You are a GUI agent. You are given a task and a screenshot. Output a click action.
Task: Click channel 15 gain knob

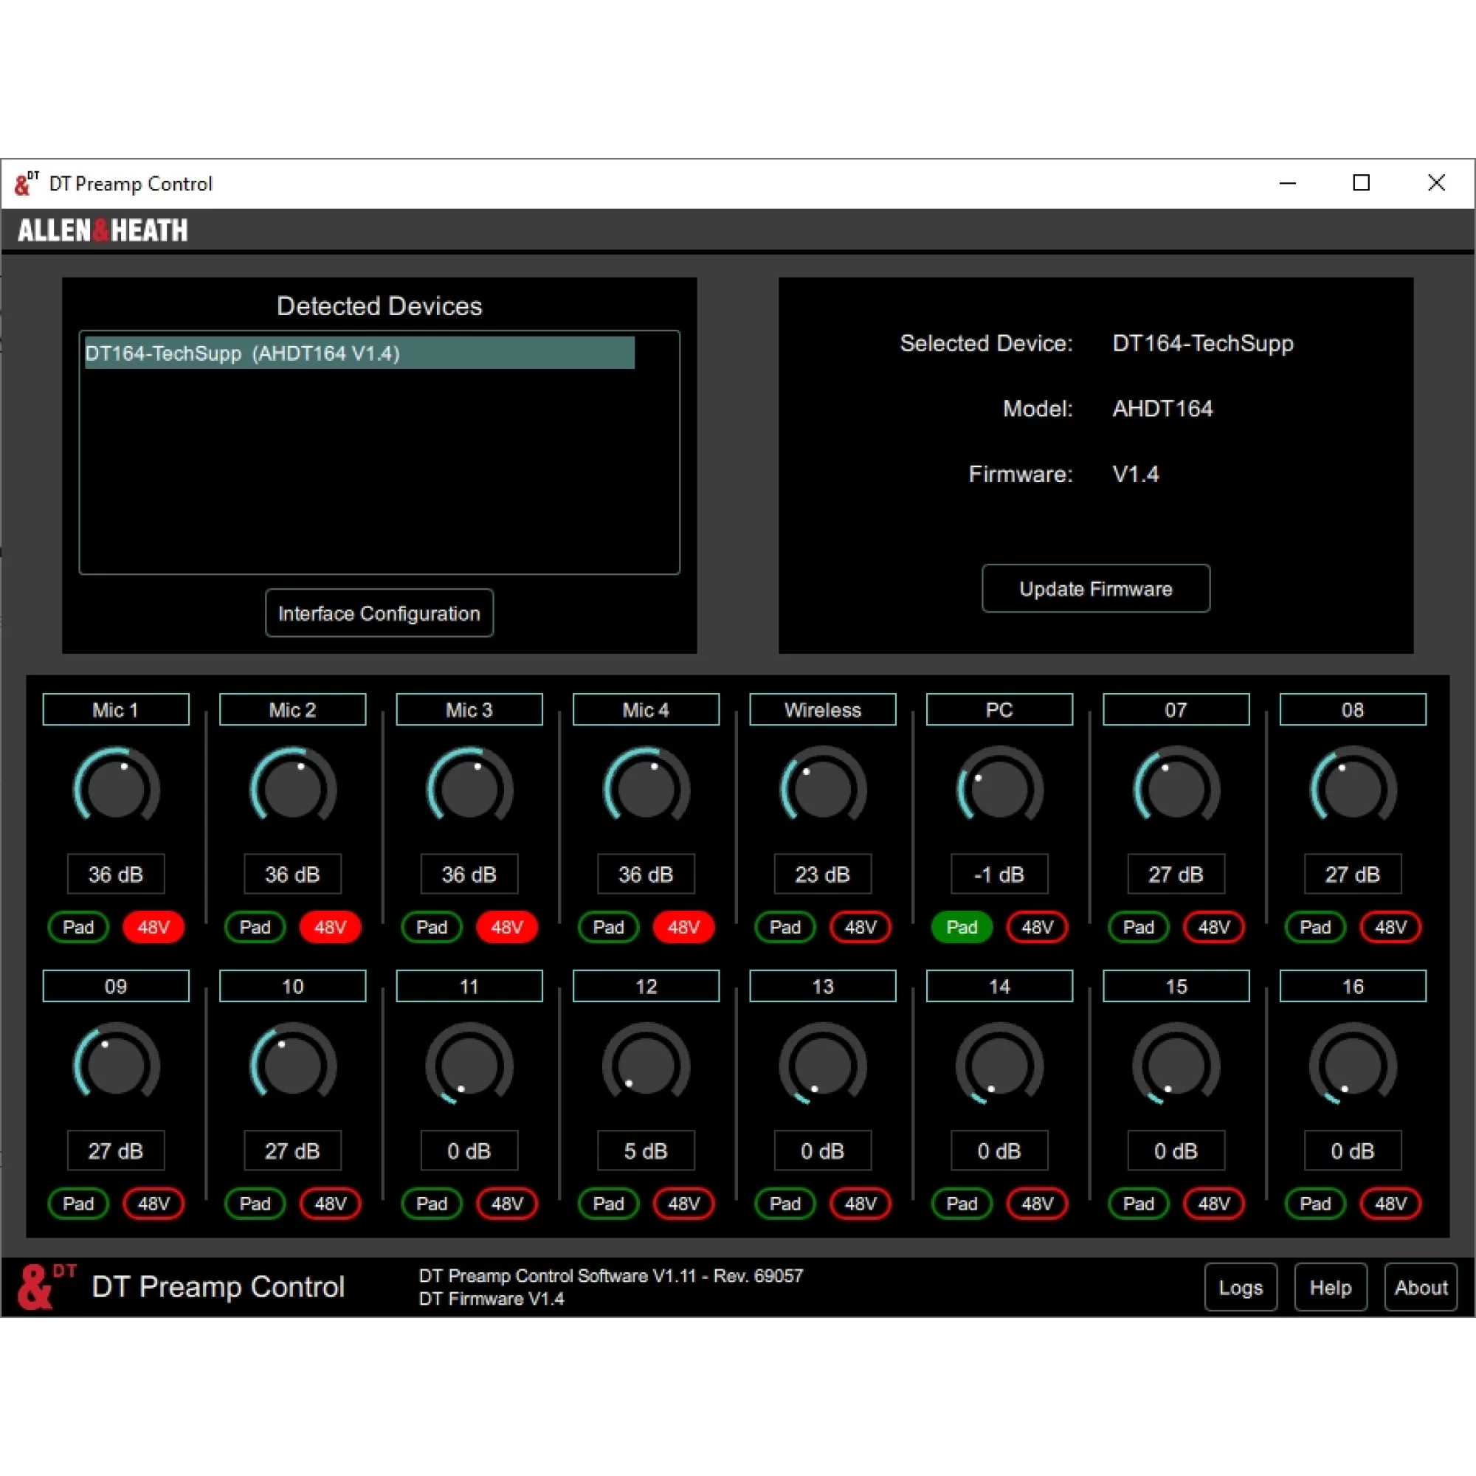[1176, 1064]
